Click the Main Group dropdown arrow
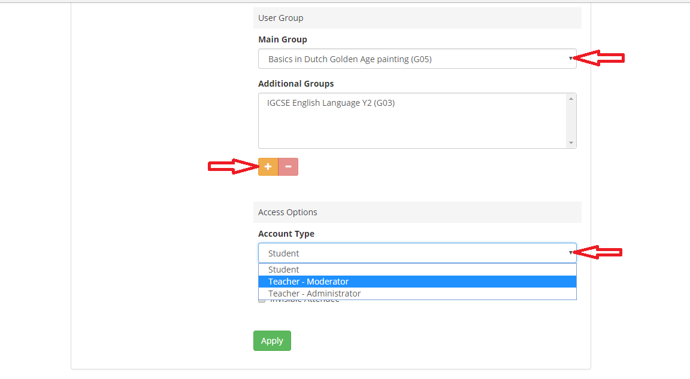Viewport: 690px width, 379px height. pos(570,59)
